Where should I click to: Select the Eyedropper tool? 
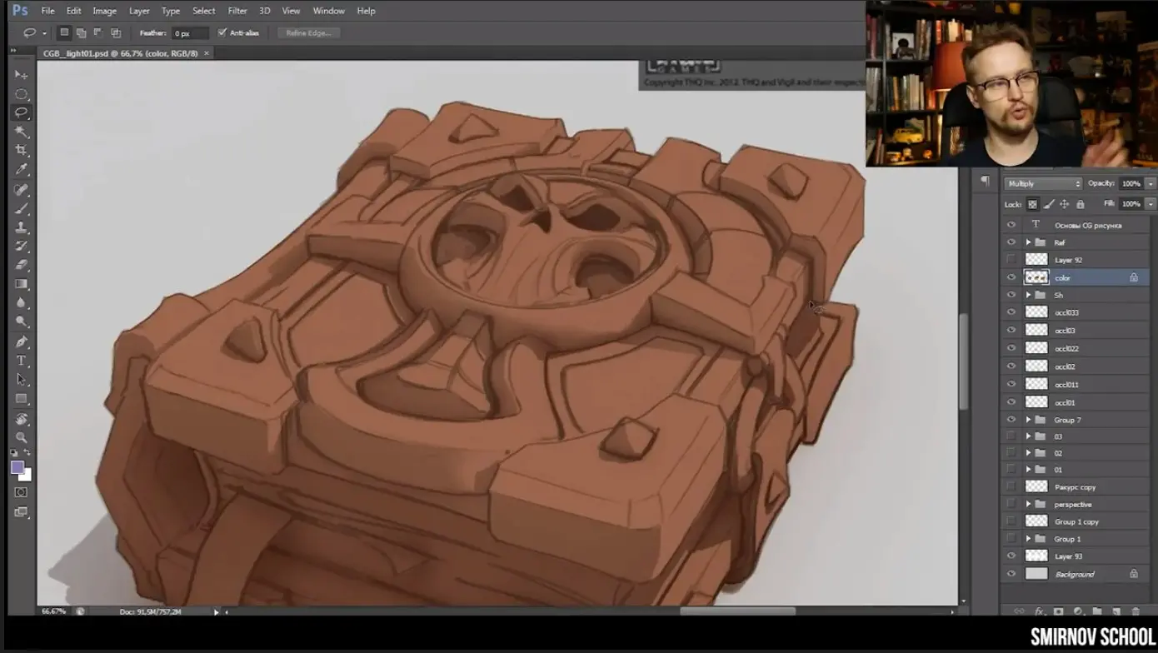[22, 170]
